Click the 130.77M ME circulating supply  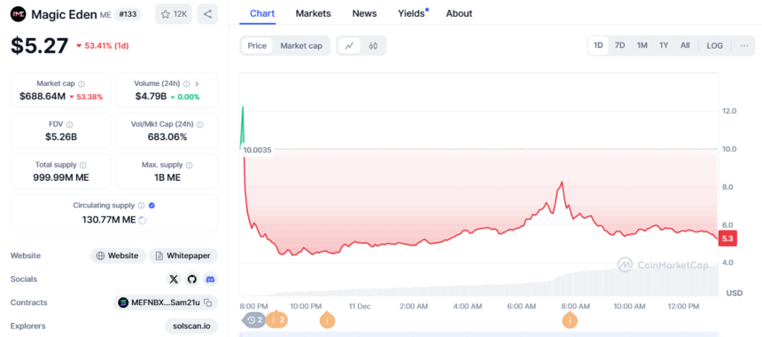pyautogui.click(x=109, y=220)
